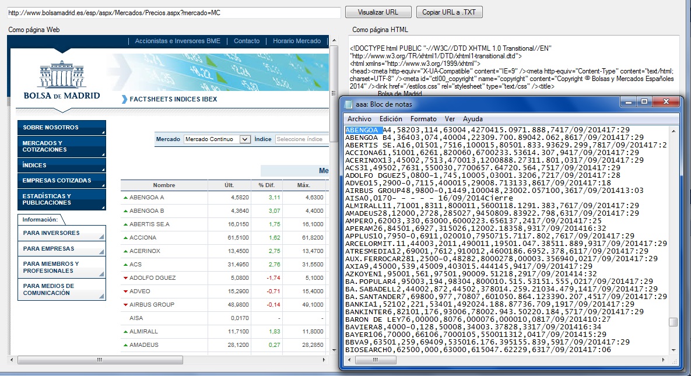Screen dimensions: 691x376
Task: Open ABERTIS SE.A in the web table
Action: click(149, 224)
